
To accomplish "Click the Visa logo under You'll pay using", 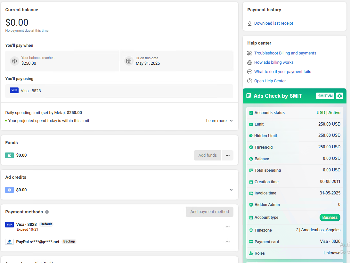I will (x=14, y=90).
